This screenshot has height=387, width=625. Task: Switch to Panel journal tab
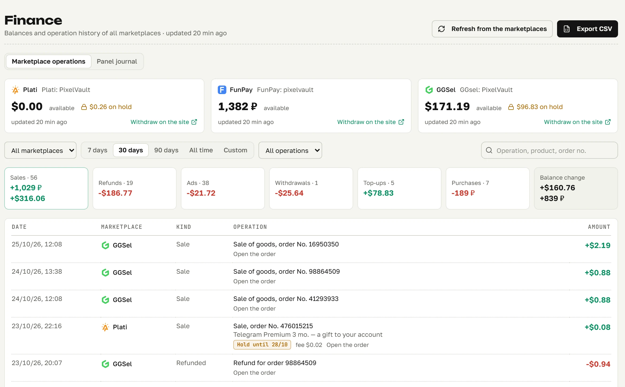click(x=117, y=61)
